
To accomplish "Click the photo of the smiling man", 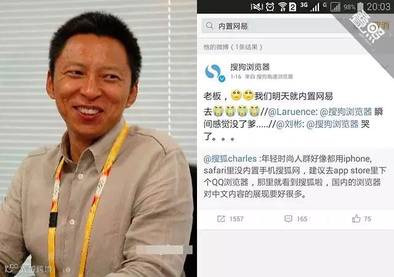I will click(98, 138).
